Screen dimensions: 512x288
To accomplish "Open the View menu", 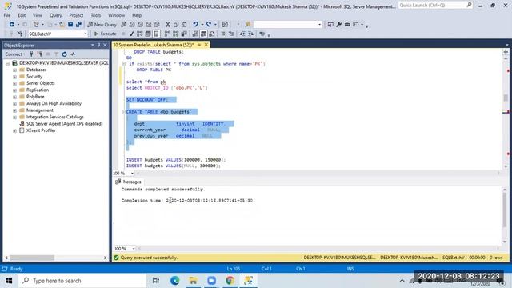I will click(x=38, y=15).
